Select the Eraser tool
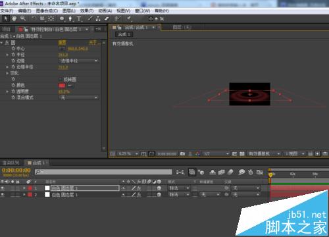This screenshot has width=329, height=237. [107, 18]
